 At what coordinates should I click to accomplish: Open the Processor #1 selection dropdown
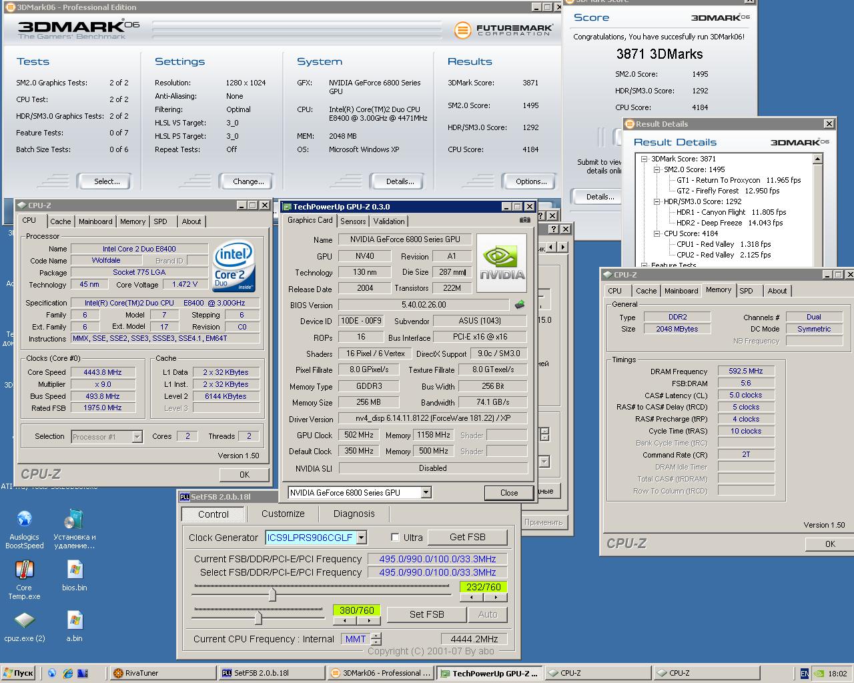[x=137, y=437]
